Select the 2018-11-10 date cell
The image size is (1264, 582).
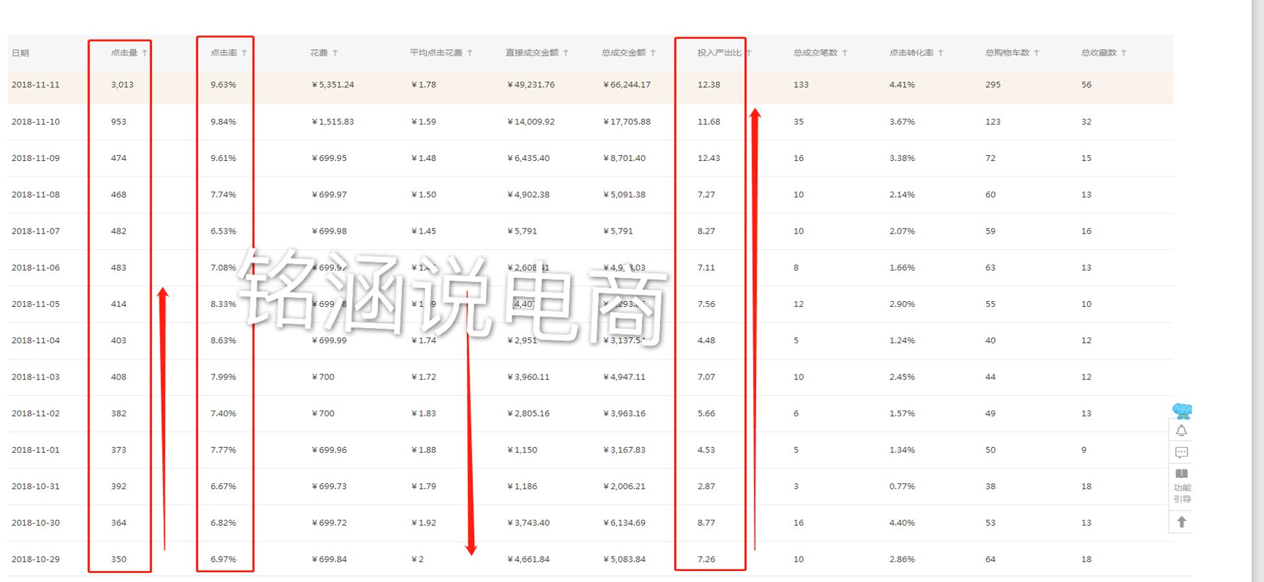click(36, 122)
